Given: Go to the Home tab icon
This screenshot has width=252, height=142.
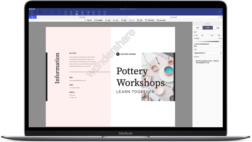Looking at the screenshot, I should 32,17.
